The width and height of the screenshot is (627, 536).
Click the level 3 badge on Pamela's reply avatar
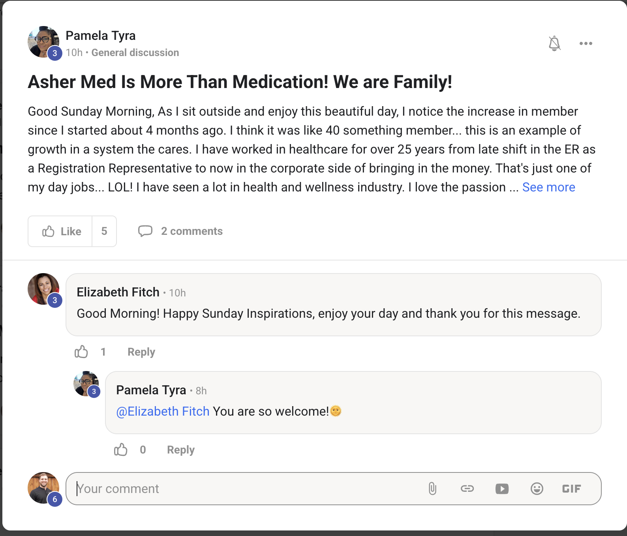point(94,392)
